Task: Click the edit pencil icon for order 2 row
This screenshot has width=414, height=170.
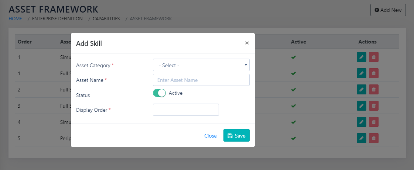Action: pyautogui.click(x=361, y=90)
